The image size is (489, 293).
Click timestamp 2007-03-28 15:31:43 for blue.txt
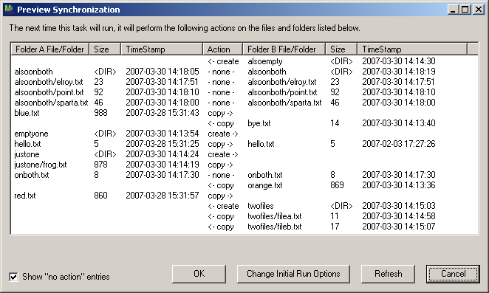pos(163,113)
